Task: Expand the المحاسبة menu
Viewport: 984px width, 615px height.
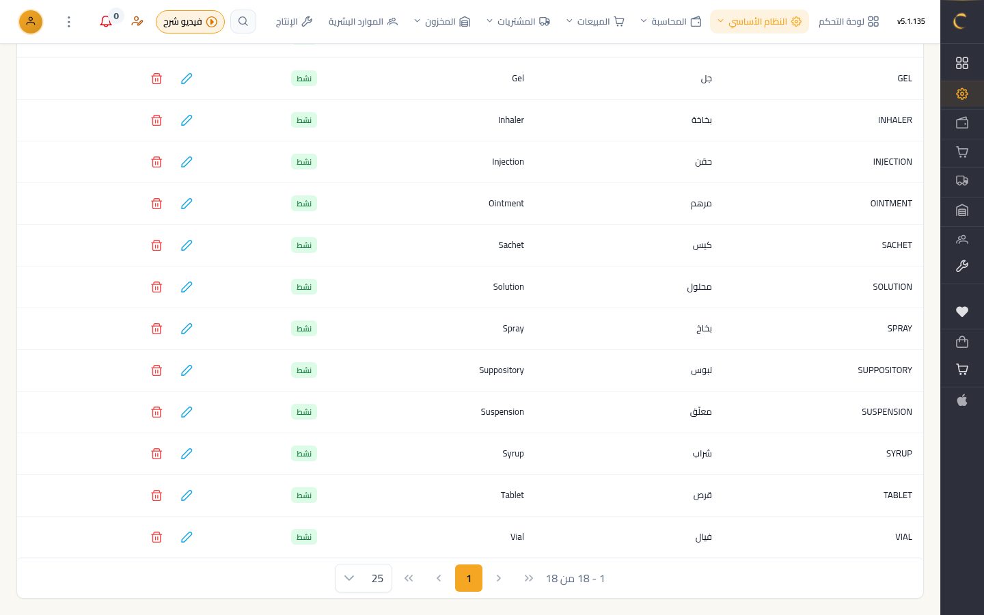Action: click(671, 22)
